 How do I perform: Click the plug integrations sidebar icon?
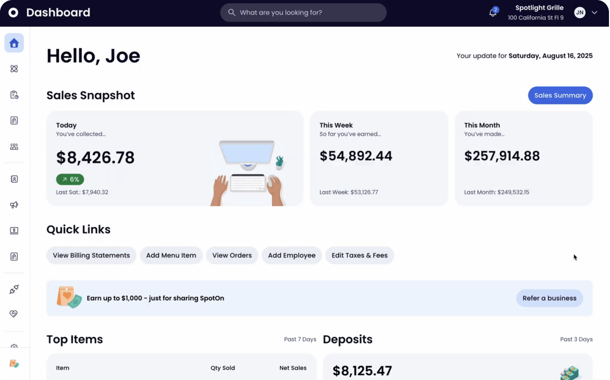tap(14, 289)
